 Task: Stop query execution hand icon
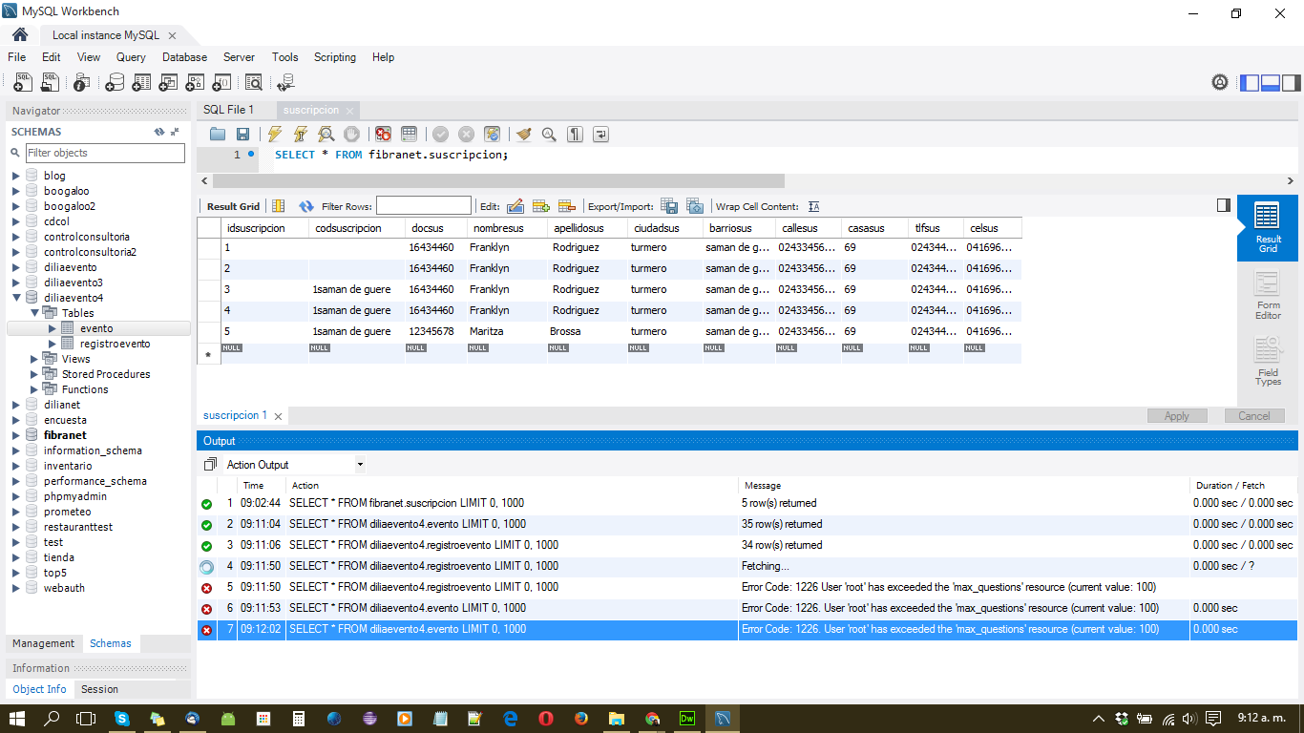point(352,135)
